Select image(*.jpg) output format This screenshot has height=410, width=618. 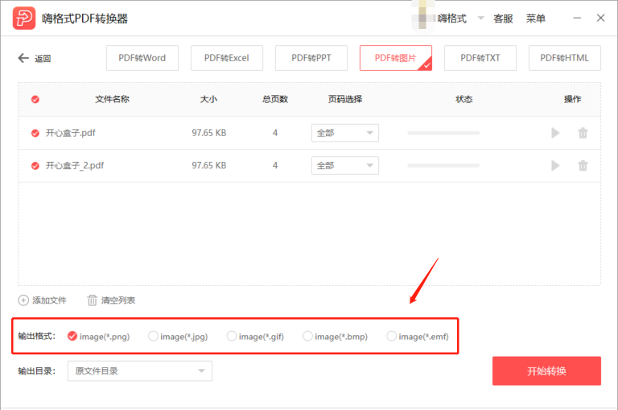pos(178,336)
